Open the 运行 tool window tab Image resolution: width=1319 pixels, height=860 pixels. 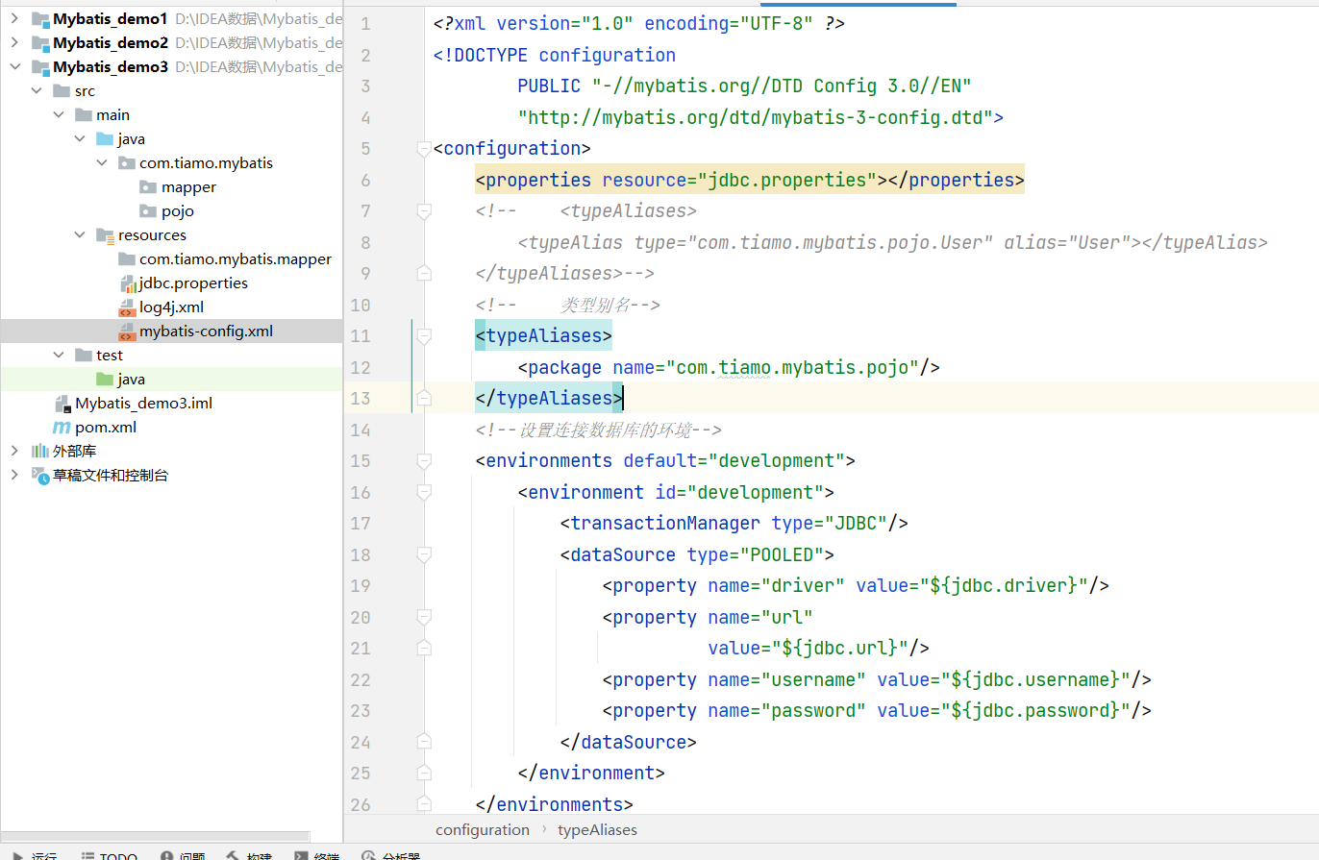click(35, 854)
